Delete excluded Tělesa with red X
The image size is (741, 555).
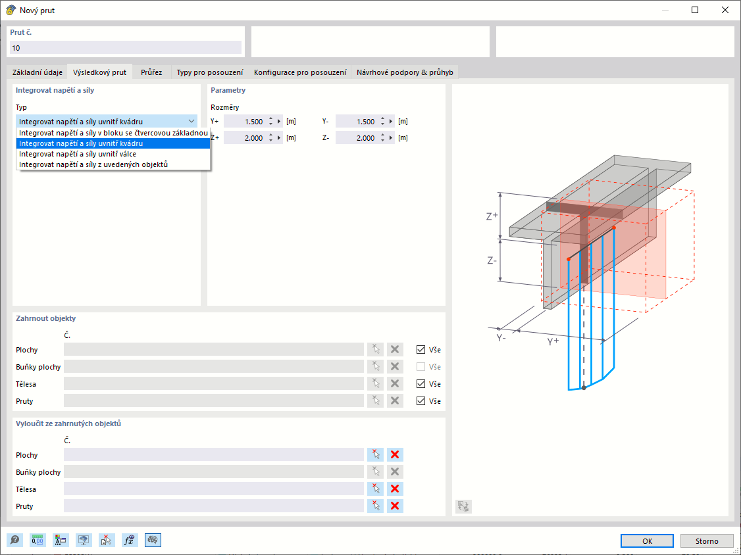(395, 489)
